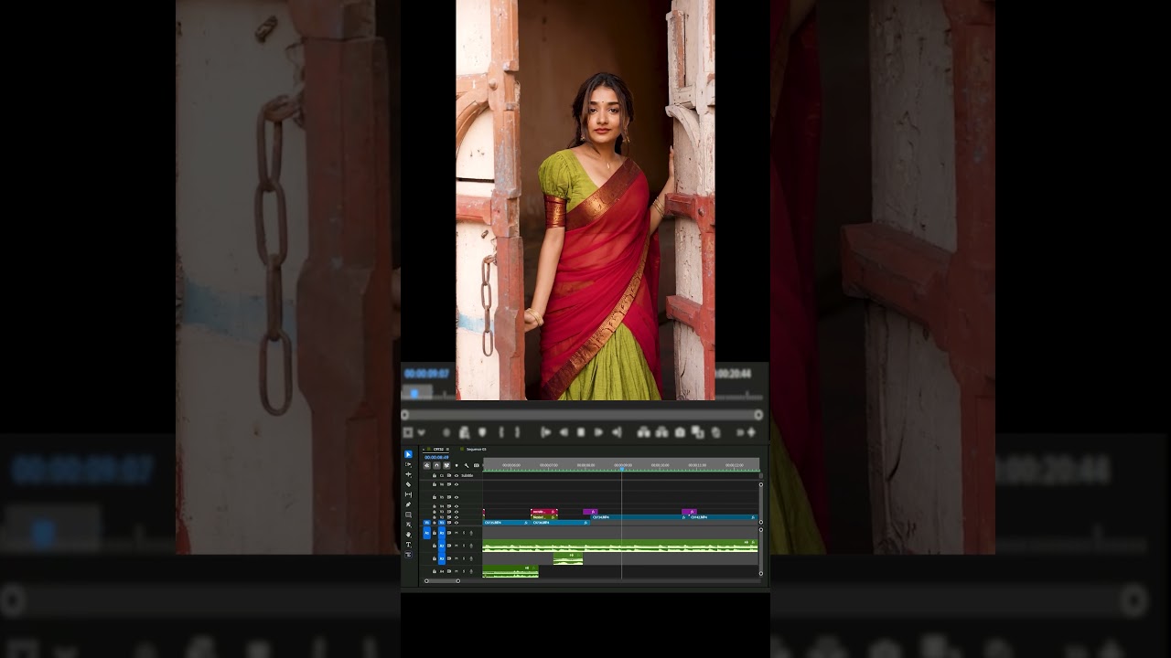Viewport: 1171px width, 658px height.
Task: Switch to the CYTJ2 sequence tab
Action: (x=438, y=449)
